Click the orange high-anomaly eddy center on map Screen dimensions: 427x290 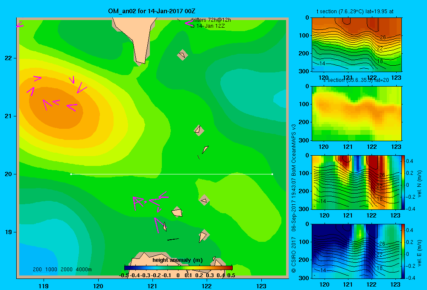click(x=56, y=109)
